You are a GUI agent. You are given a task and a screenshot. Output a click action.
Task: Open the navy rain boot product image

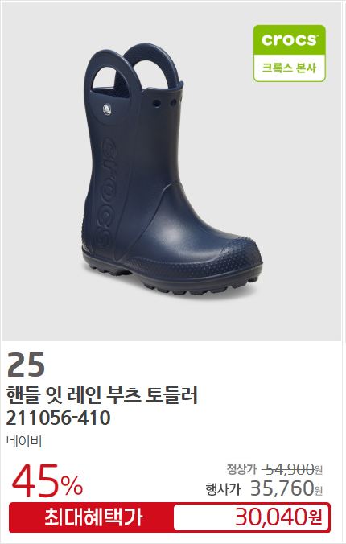pyautogui.click(x=172, y=170)
